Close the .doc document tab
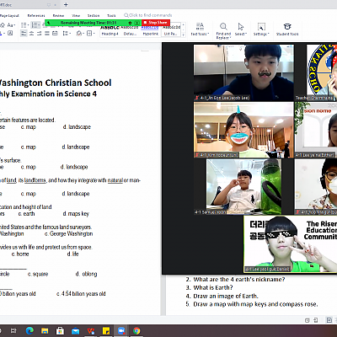 [56, 5]
